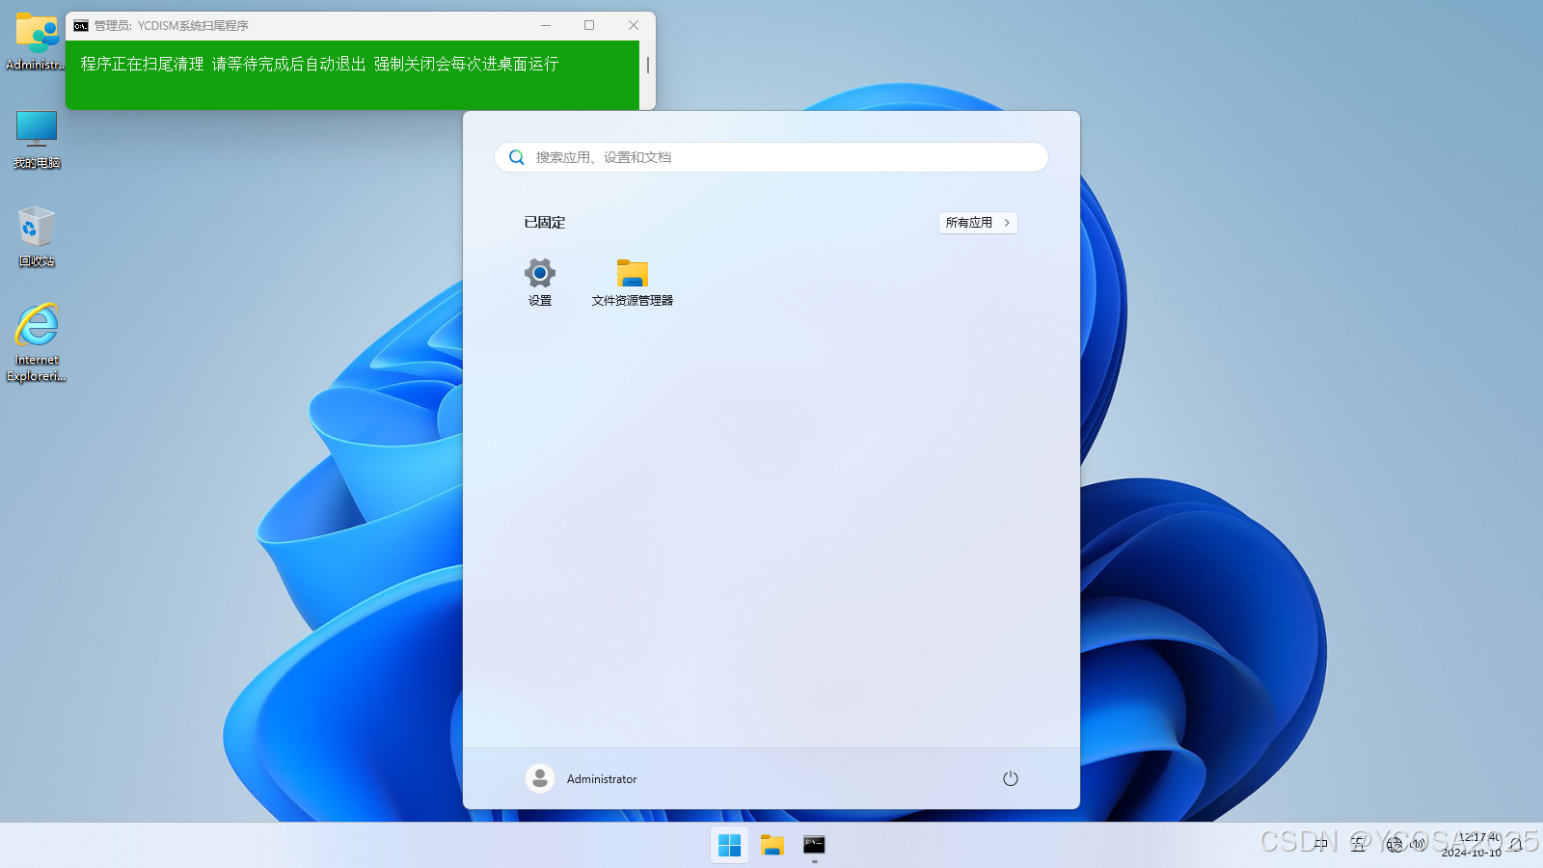The height and width of the screenshot is (868, 1543).
Task: Click the taskbar clock and date
Action: [x=1472, y=845]
